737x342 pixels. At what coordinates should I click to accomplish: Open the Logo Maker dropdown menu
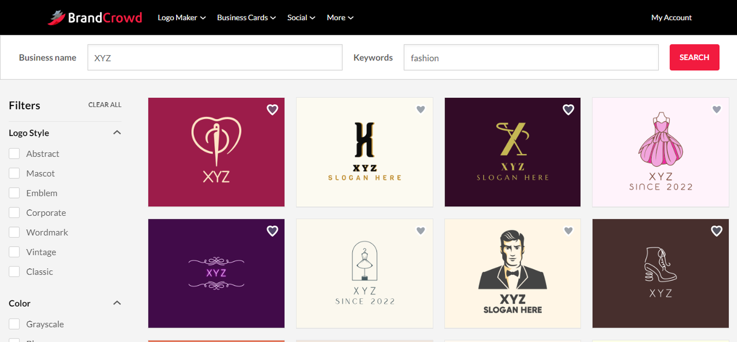181,18
